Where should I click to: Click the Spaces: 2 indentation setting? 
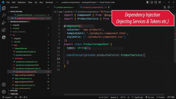click(x=114, y=97)
